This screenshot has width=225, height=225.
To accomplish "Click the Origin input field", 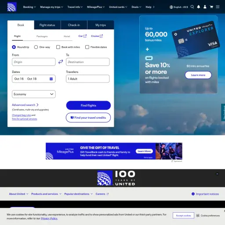I will tap(34, 62).
